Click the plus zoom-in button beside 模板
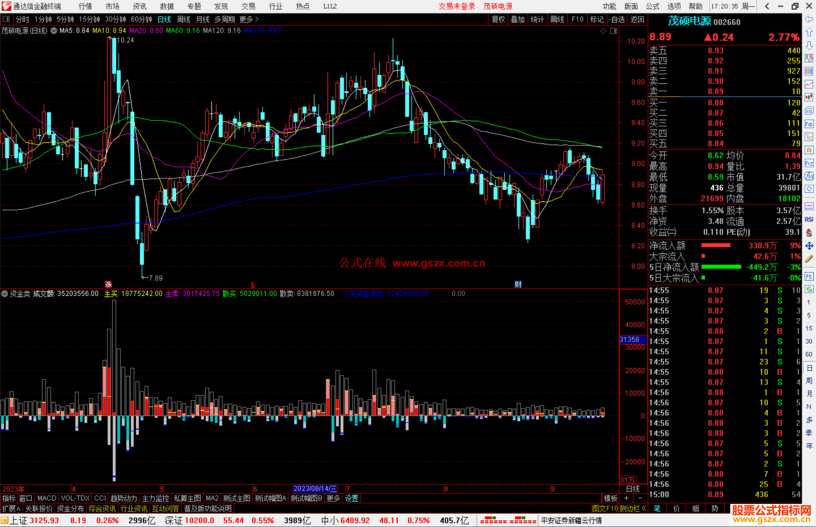816x527 pixels. [x=626, y=498]
